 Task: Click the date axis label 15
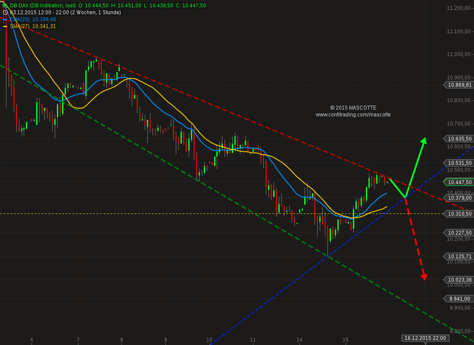346,340
